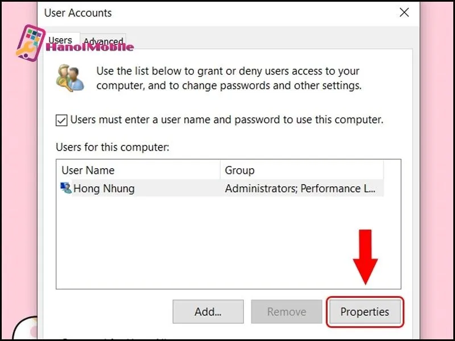Click the two-people user accounts icon
This screenshot has height=341, width=455.
tap(70, 78)
